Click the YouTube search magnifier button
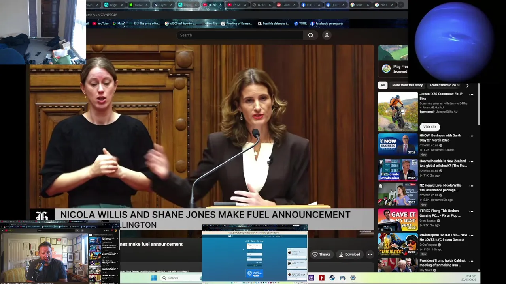 [x=311, y=35]
